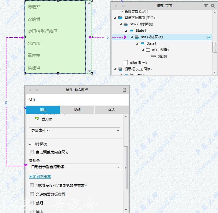Select the sf (中继器) row in outline
Screen dimensions: 218x213
pyautogui.click(x=162, y=50)
